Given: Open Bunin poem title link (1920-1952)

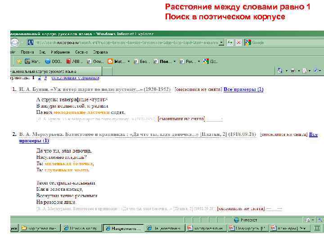Looking at the screenshot, I should (x=95, y=90).
